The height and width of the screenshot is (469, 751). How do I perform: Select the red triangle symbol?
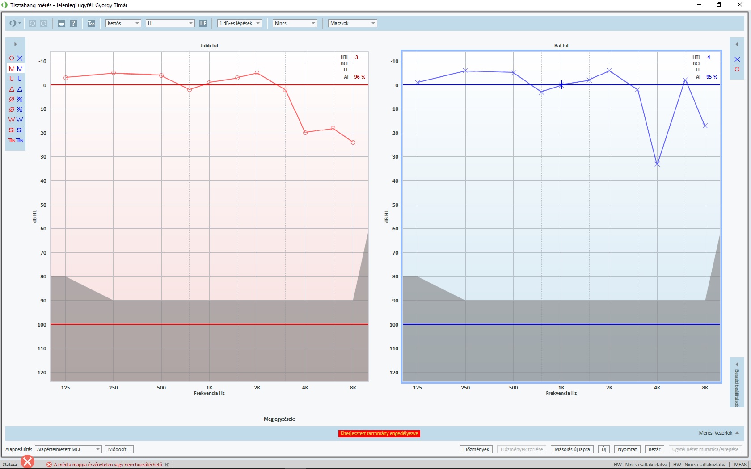coord(12,89)
